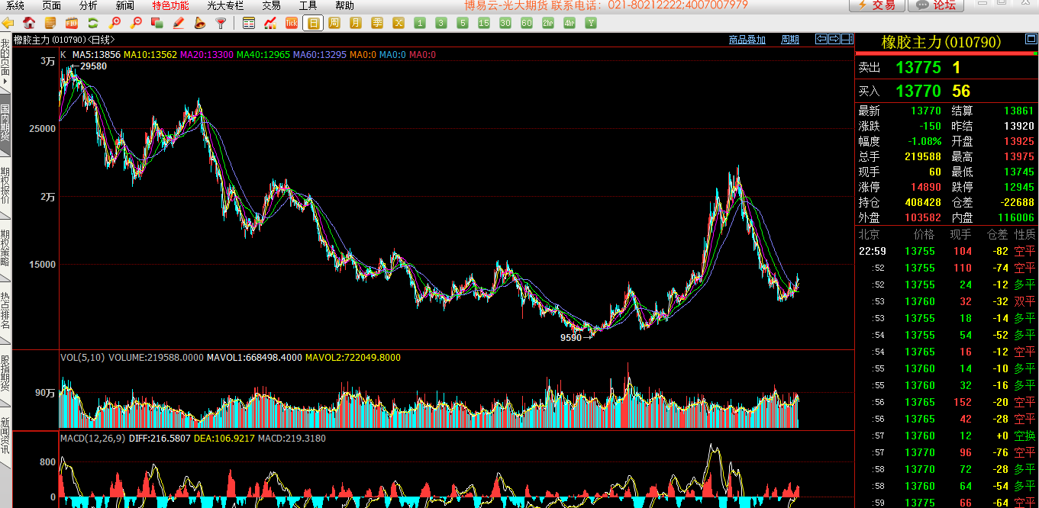Open the red 特色功能 menu
Viewport: 1039px width, 508px height.
coord(170,5)
